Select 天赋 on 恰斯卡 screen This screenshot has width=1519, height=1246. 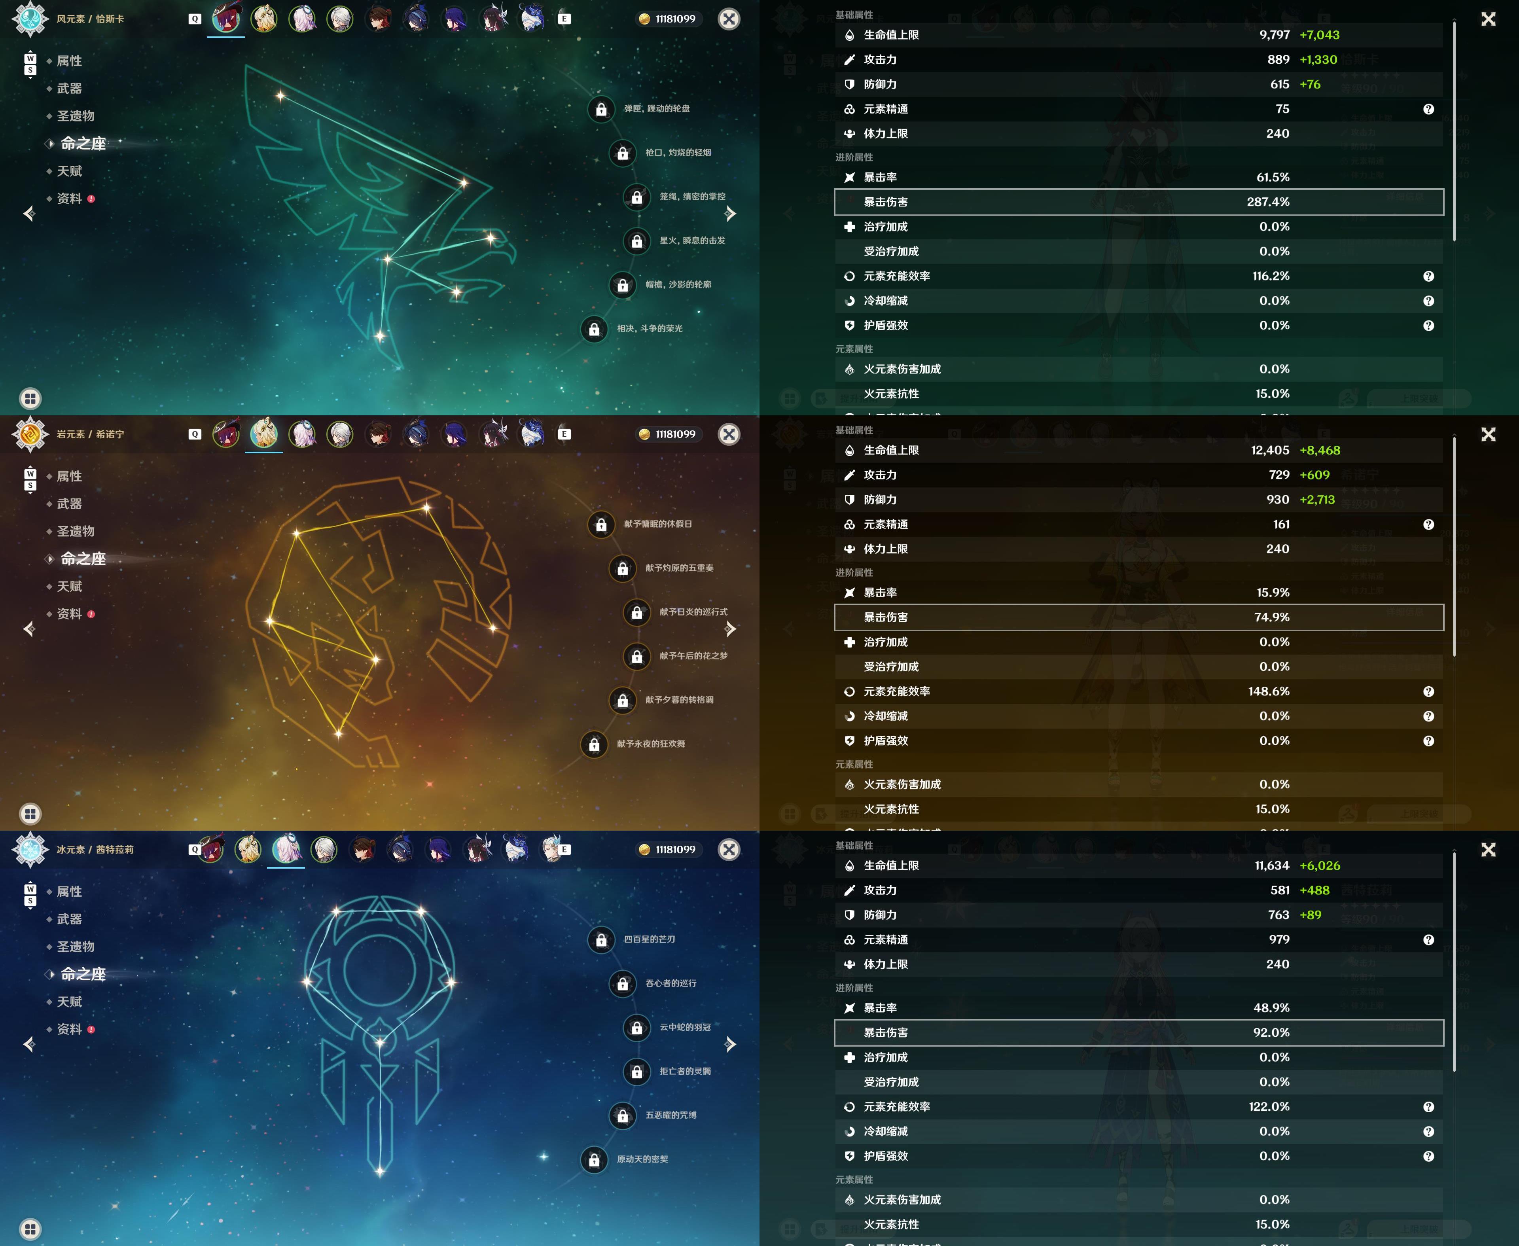click(x=69, y=171)
